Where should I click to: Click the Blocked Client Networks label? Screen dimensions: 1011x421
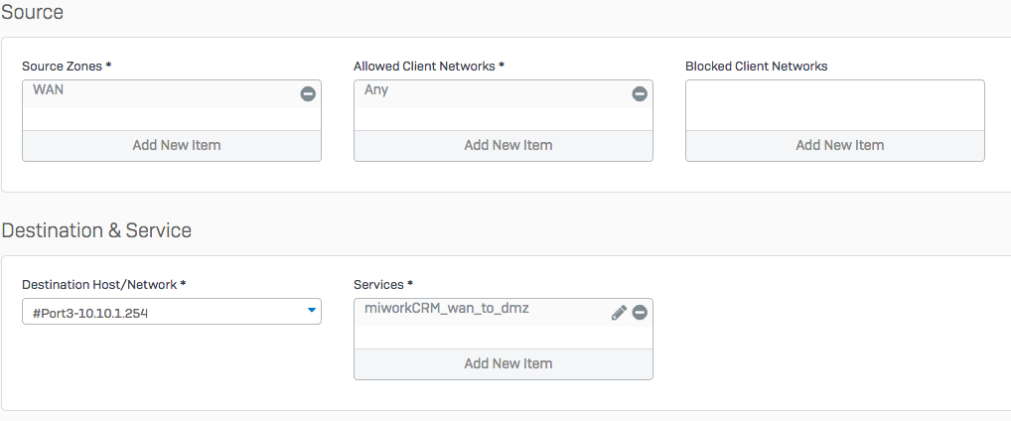click(x=757, y=66)
